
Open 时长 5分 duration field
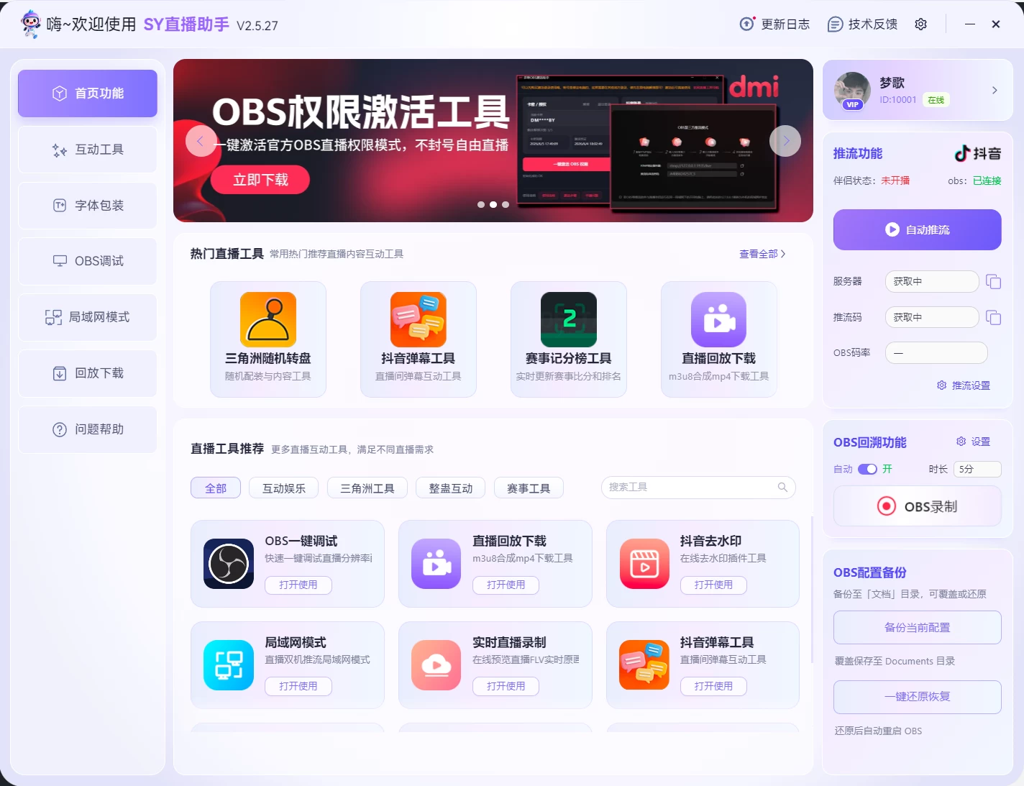(x=977, y=469)
